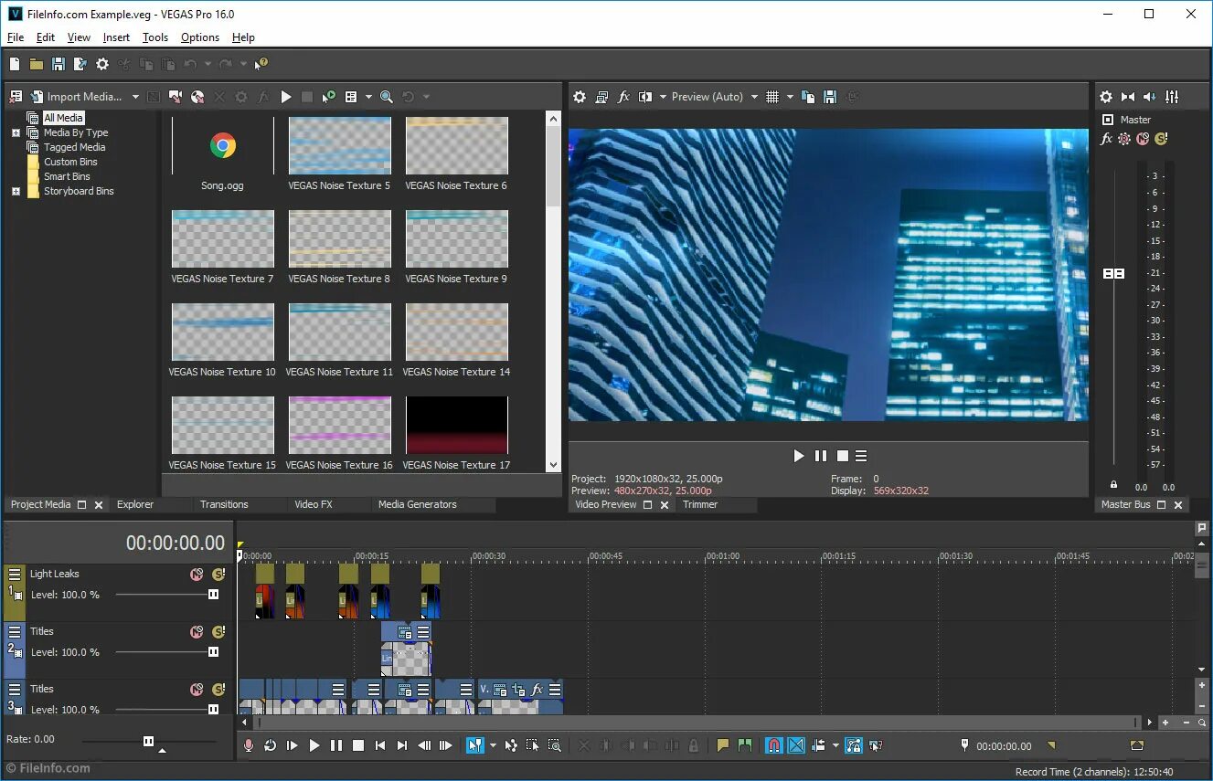Click Save Snapshot to File icon in preview
This screenshot has height=781, width=1213.
click(x=830, y=97)
